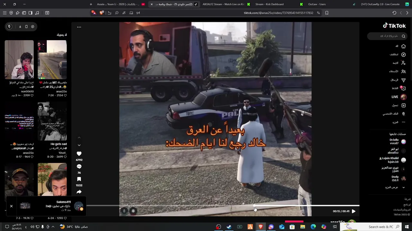Open j.jui4 followed account
This screenshot has height=231, width=412.
click(394, 169)
